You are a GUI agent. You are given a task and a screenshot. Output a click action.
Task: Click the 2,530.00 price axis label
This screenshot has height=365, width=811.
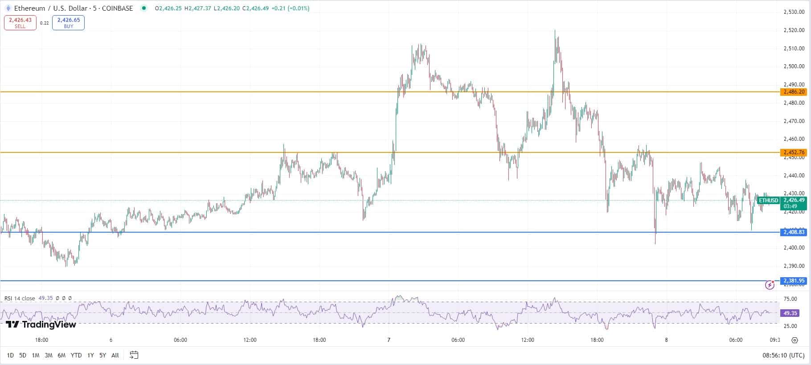coord(794,12)
